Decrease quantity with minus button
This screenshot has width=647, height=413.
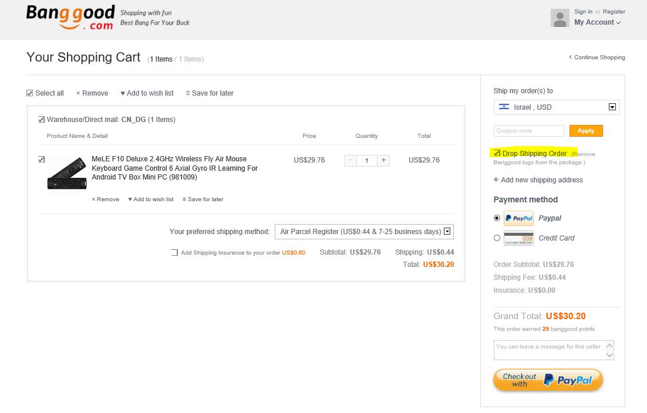350,160
